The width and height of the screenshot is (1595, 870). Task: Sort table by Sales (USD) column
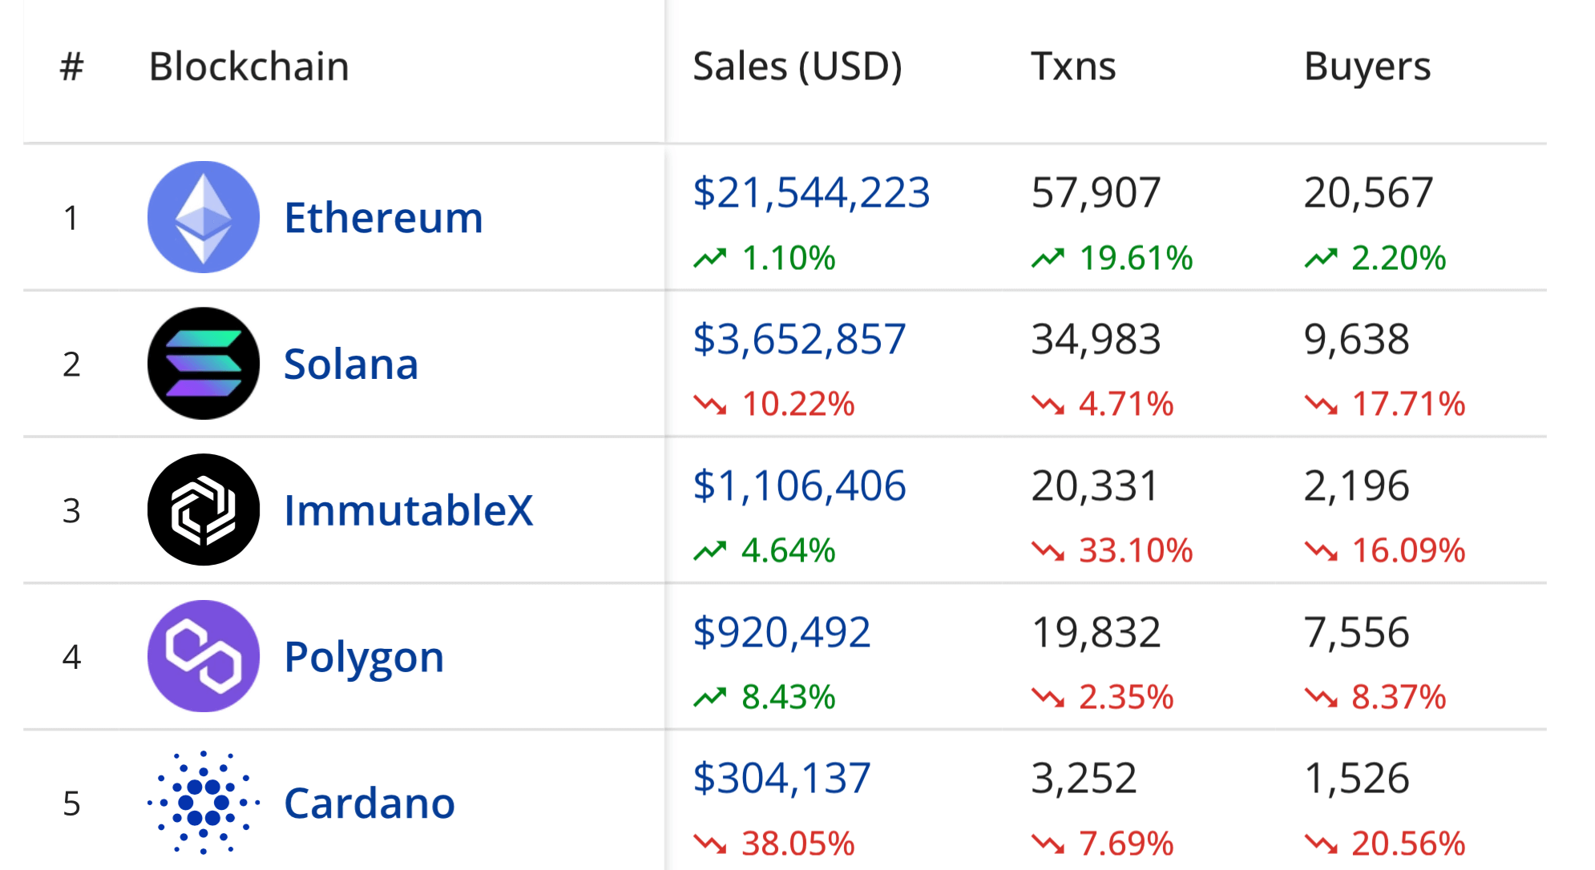(x=797, y=66)
